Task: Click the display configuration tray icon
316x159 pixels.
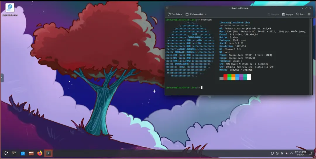Action: click(x=272, y=153)
